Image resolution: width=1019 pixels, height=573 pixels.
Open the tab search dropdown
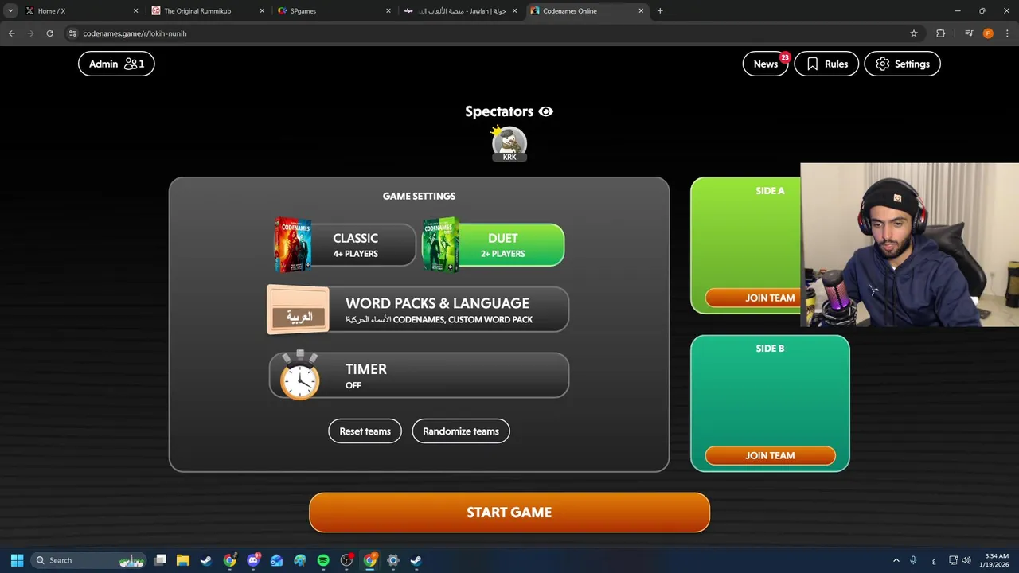point(10,11)
